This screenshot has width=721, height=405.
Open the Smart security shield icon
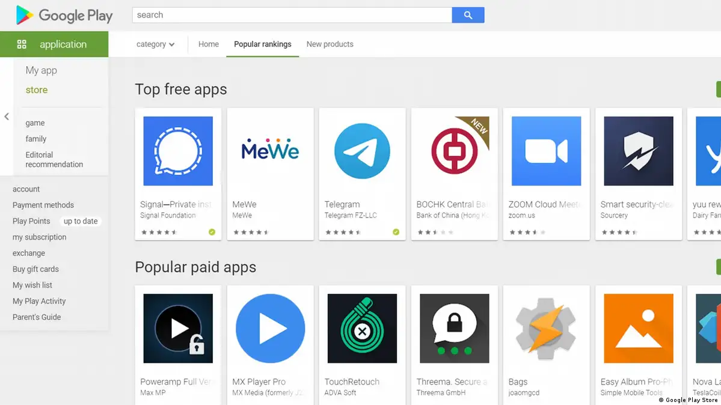pos(639,151)
